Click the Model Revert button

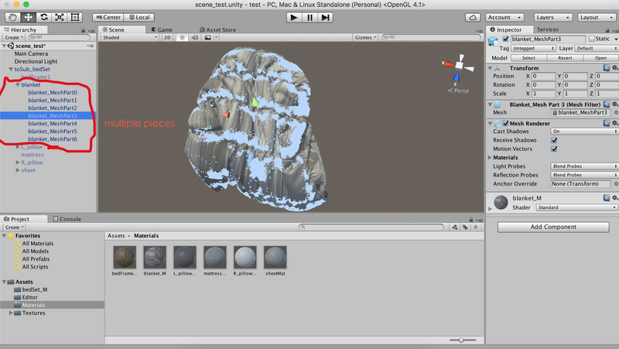pos(565,58)
